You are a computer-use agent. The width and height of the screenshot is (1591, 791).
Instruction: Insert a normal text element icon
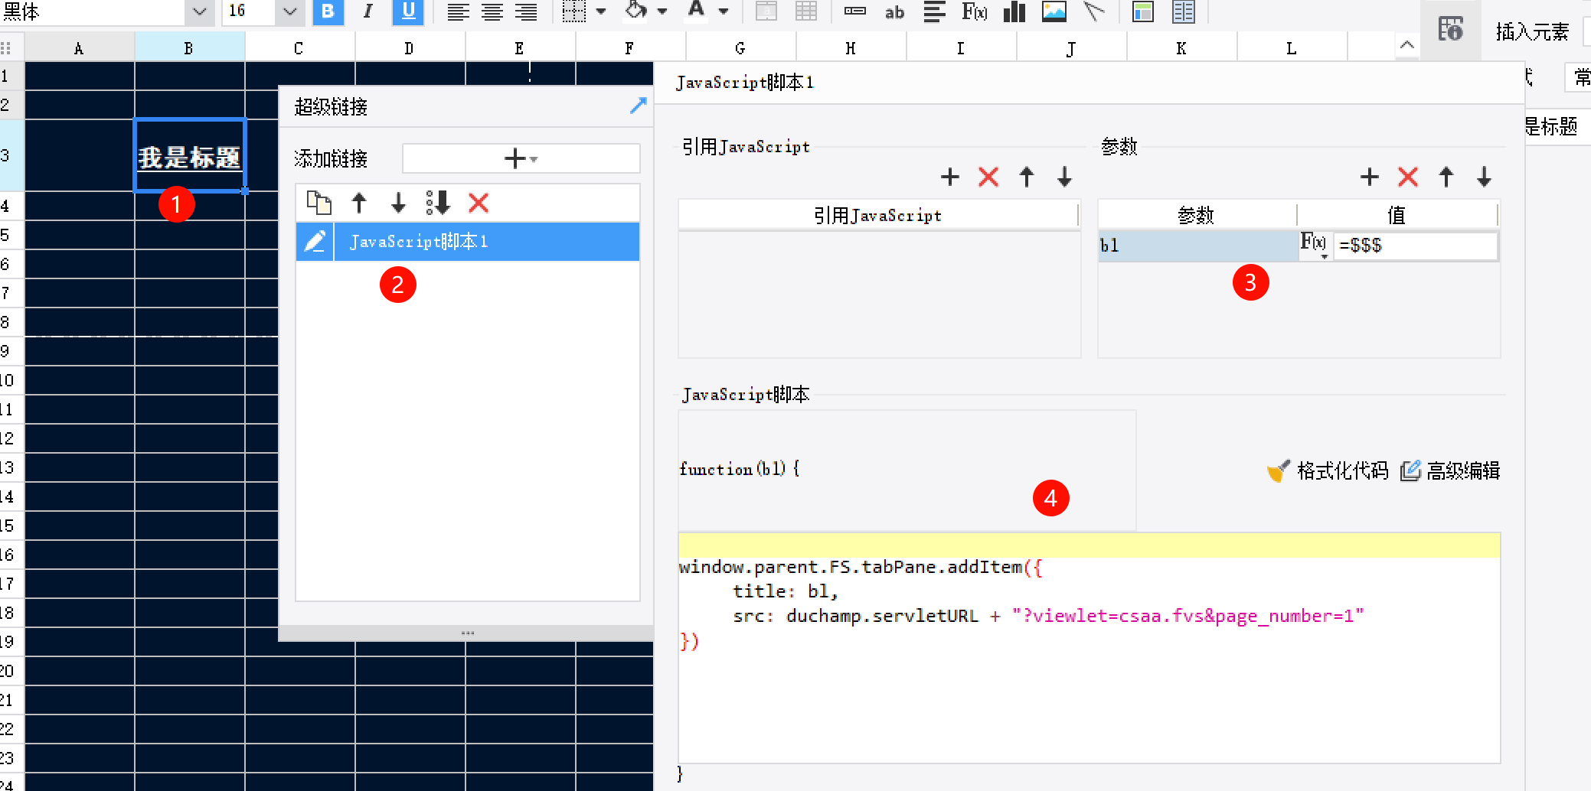pos(854,11)
